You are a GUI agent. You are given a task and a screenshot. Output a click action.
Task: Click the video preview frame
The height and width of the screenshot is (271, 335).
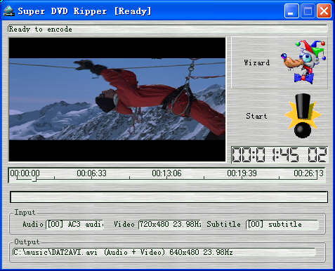pyautogui.click(x=117, y=100)
